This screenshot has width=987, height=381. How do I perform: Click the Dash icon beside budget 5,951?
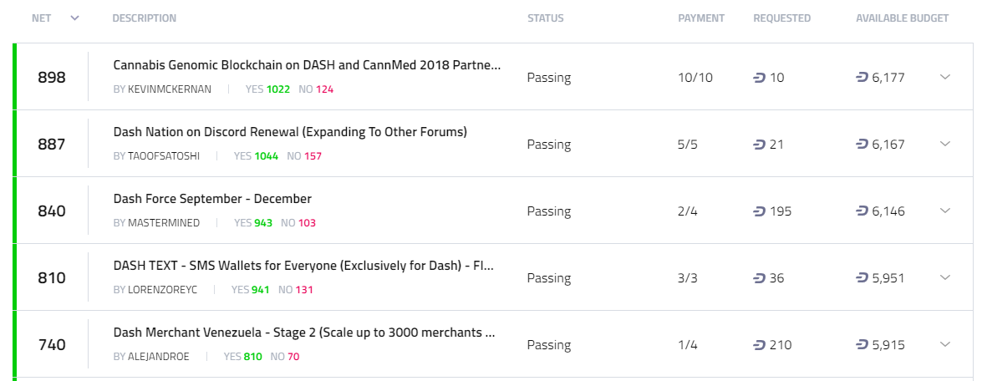click(x=862, y=278)
